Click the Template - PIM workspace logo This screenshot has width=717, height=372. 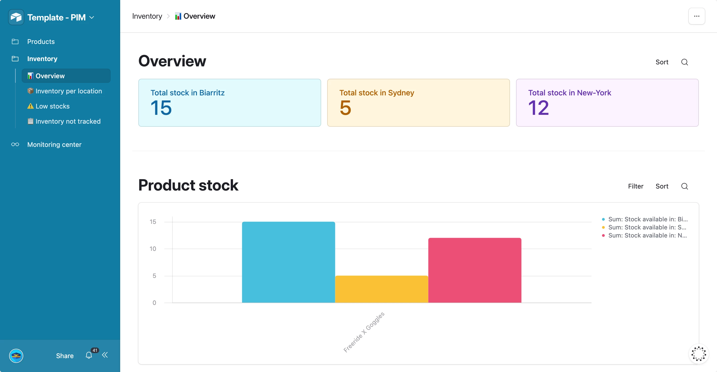pos(16,17)
